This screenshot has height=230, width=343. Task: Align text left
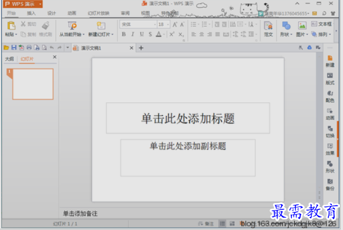tap(194, 34)
